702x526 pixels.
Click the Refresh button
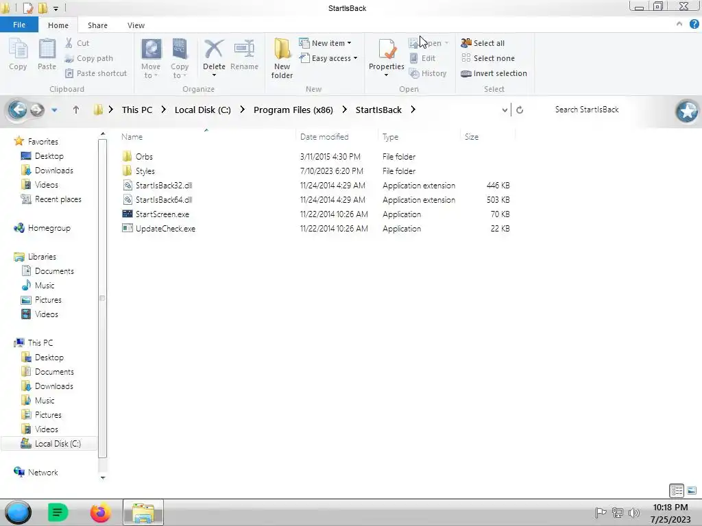pyautogui.click(x=520, y=110)
